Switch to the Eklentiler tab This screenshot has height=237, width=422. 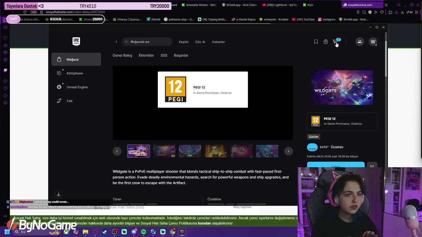pos(146,55)
